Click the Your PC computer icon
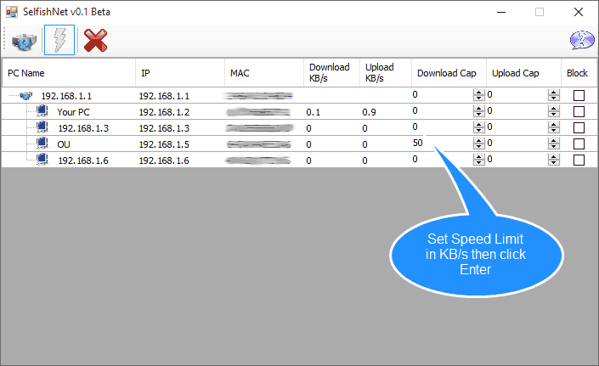The height and width of the screenshot is (366, 599). pyautogui.click(x=42, y=111)
